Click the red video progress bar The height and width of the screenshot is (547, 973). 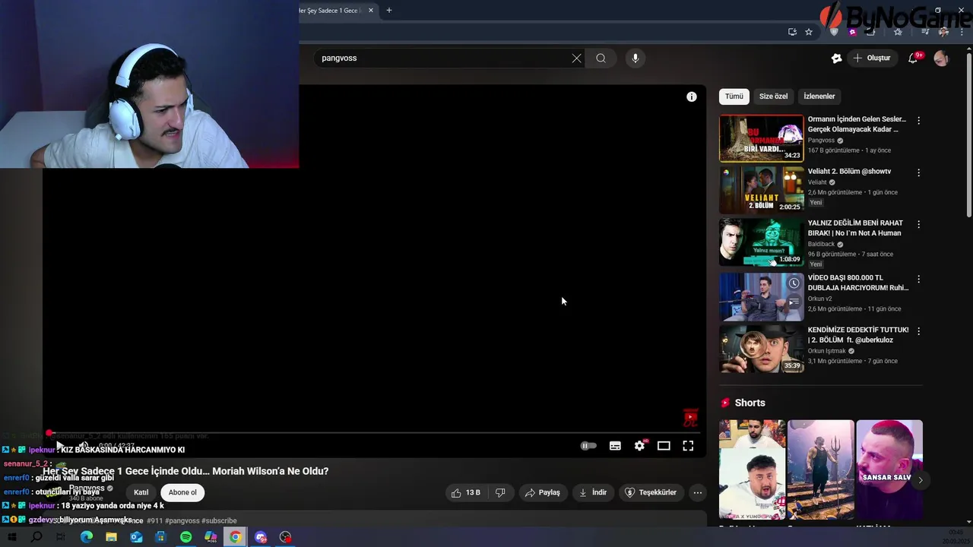(374, 433)
